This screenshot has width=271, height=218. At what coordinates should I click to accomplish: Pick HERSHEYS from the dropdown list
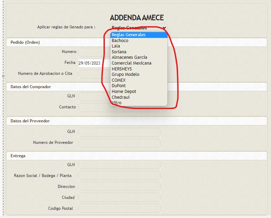pyautogui.click(x=139, y=69)
